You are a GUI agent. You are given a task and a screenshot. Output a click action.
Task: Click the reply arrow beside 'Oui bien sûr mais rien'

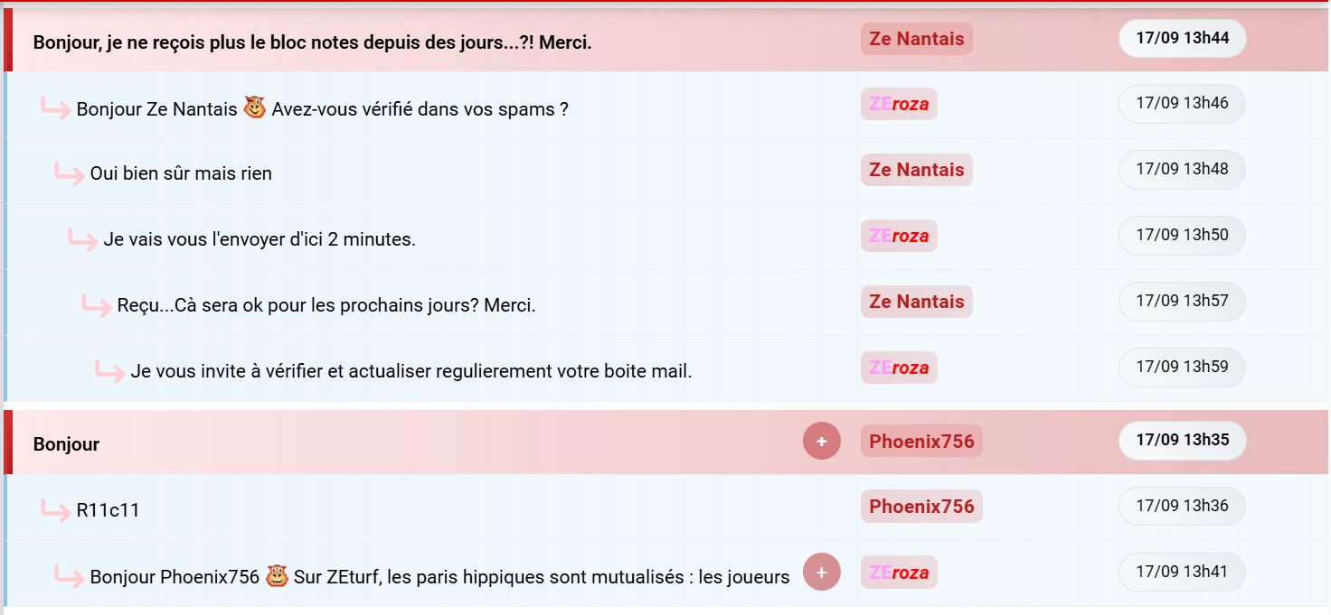(x=70, y=173)
